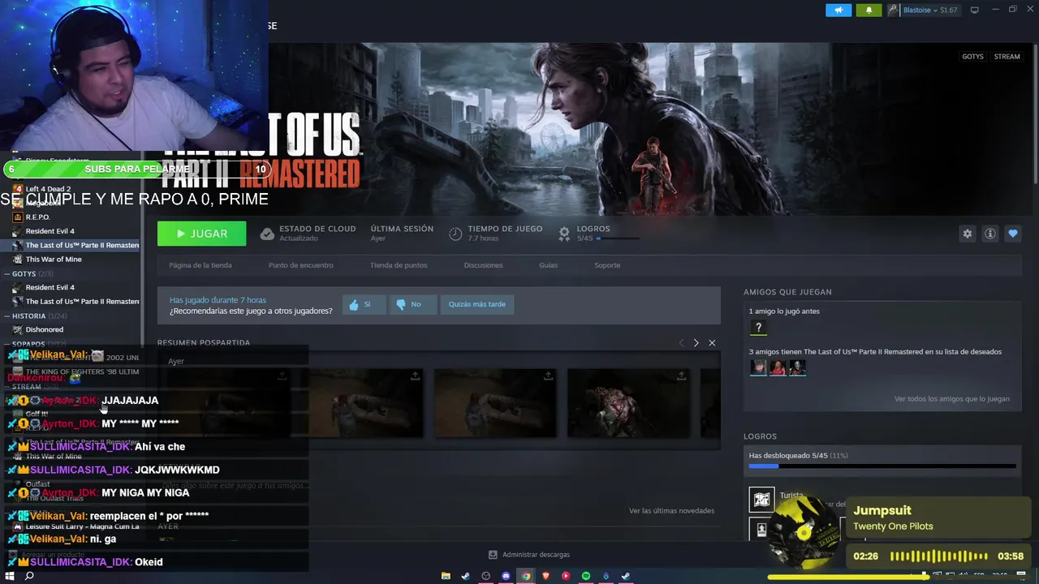Click the LOGROS section heading in sidebar
The height and width of the screenshot is (584, 1039).
click(x=760, y=436)
